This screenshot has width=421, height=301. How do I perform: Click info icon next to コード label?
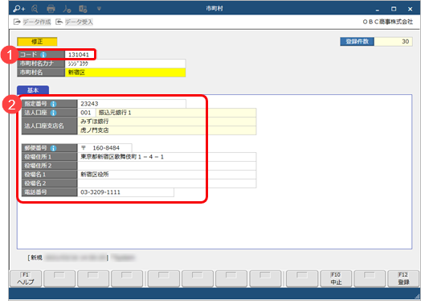43,55
